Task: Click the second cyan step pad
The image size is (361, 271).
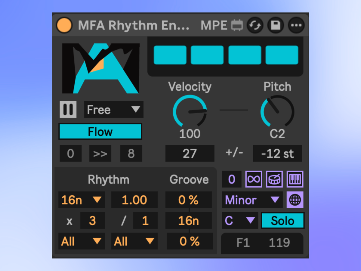Action: point(207,55)
